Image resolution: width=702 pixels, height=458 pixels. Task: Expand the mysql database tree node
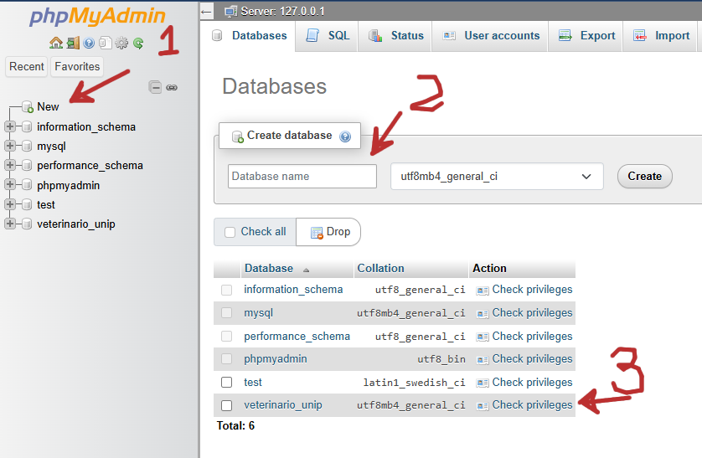[x=10, y=147]
